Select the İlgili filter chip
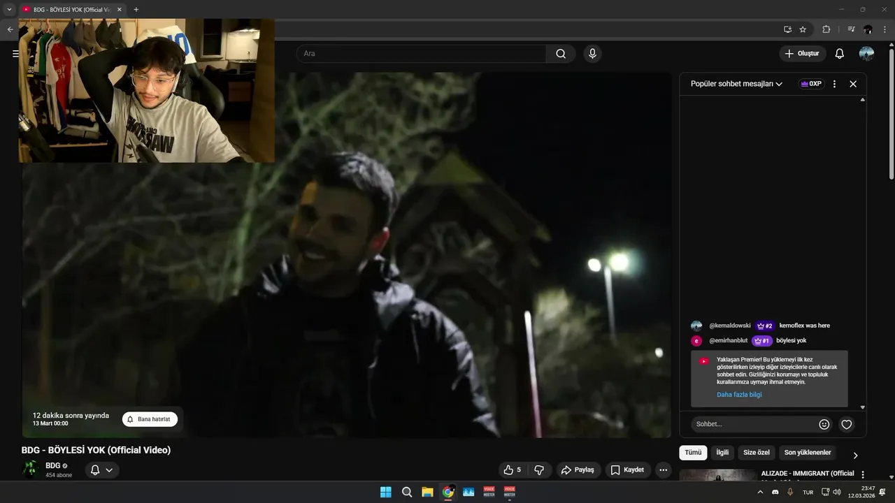The image size is (895, 503). click(x=722, y=453)
